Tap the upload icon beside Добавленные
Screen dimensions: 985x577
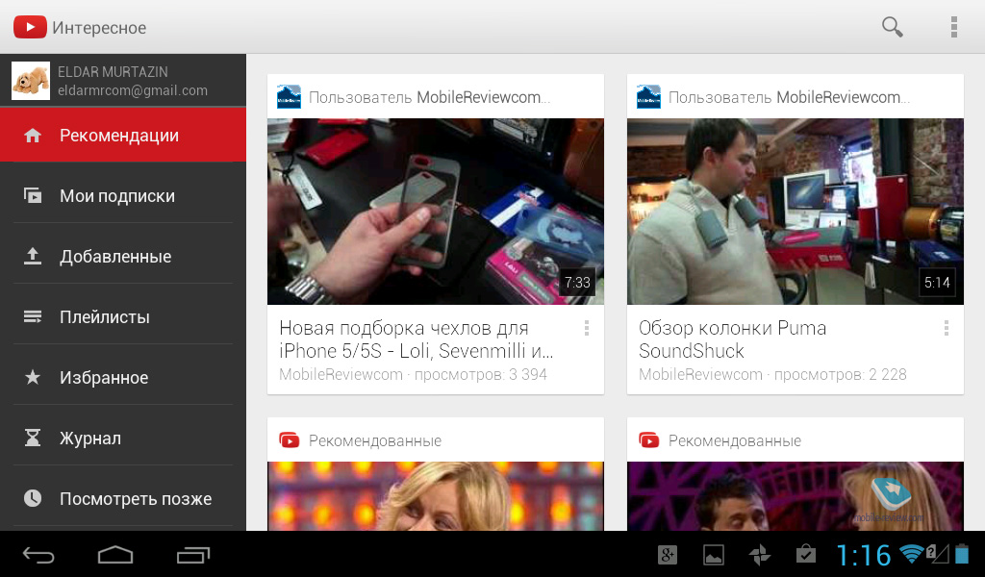coord(33,256)
